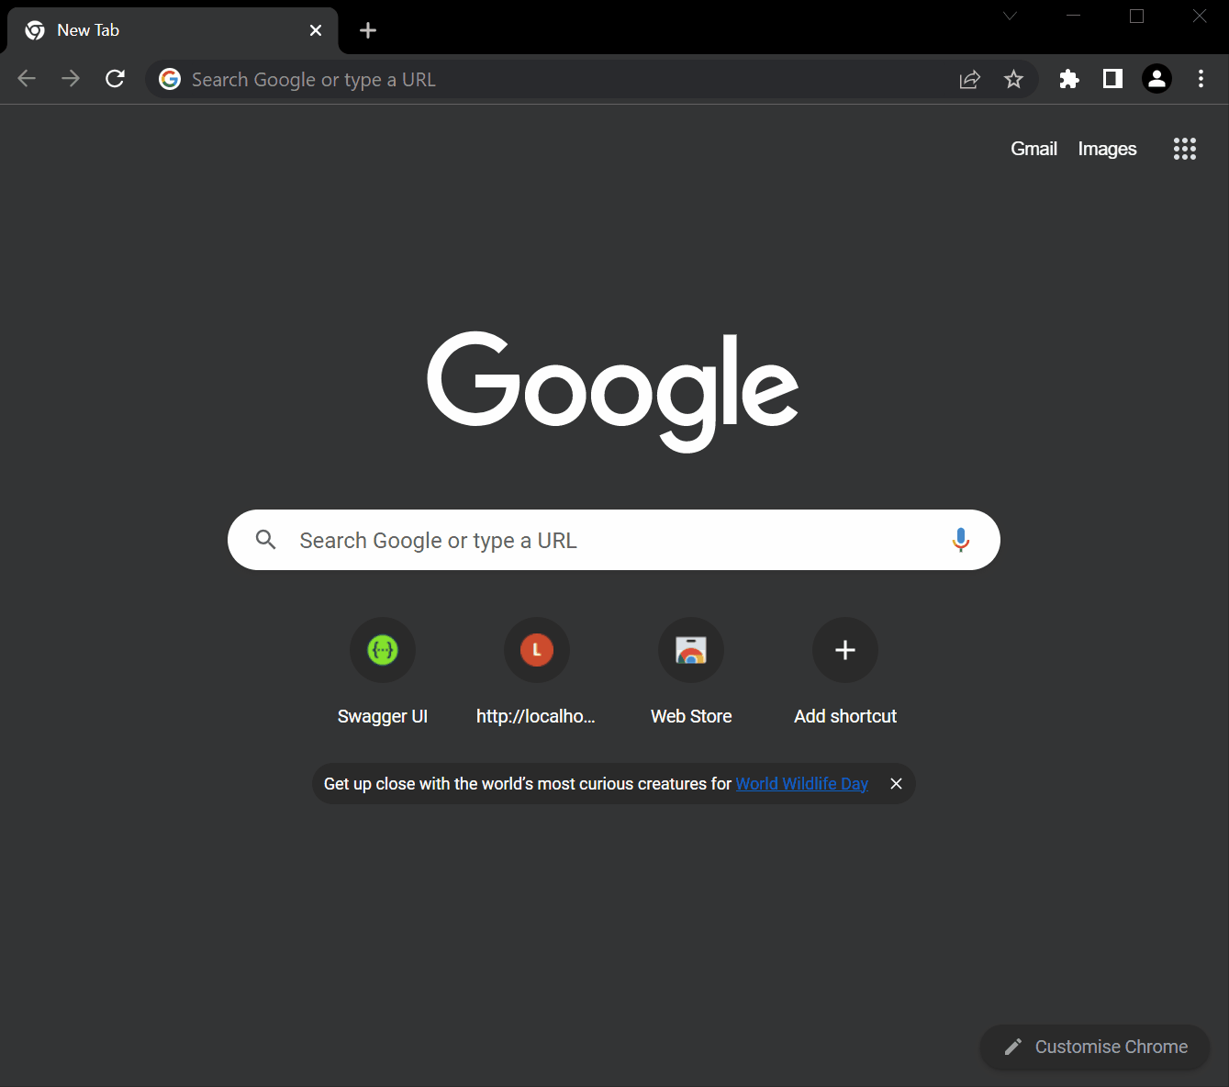Screen dimensions: 1229x1087
Task: Open the Images link
Action: click(1107, 149)
